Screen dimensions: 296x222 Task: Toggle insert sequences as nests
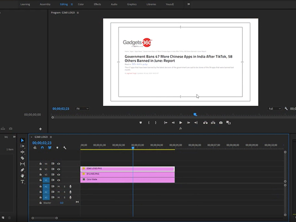pyautogui.click(x=35, y=148)
